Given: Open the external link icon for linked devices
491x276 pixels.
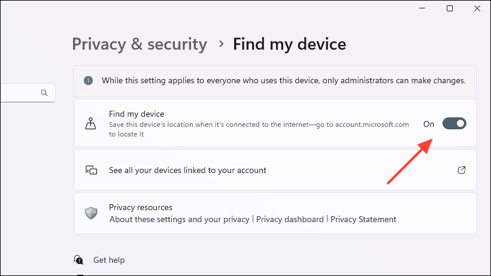Looking at the screenshot, I should [x=462, y=170].
